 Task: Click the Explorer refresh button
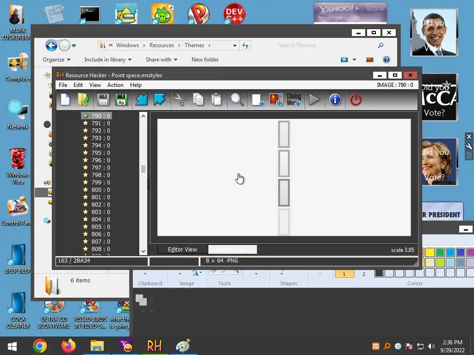[245, 46]
